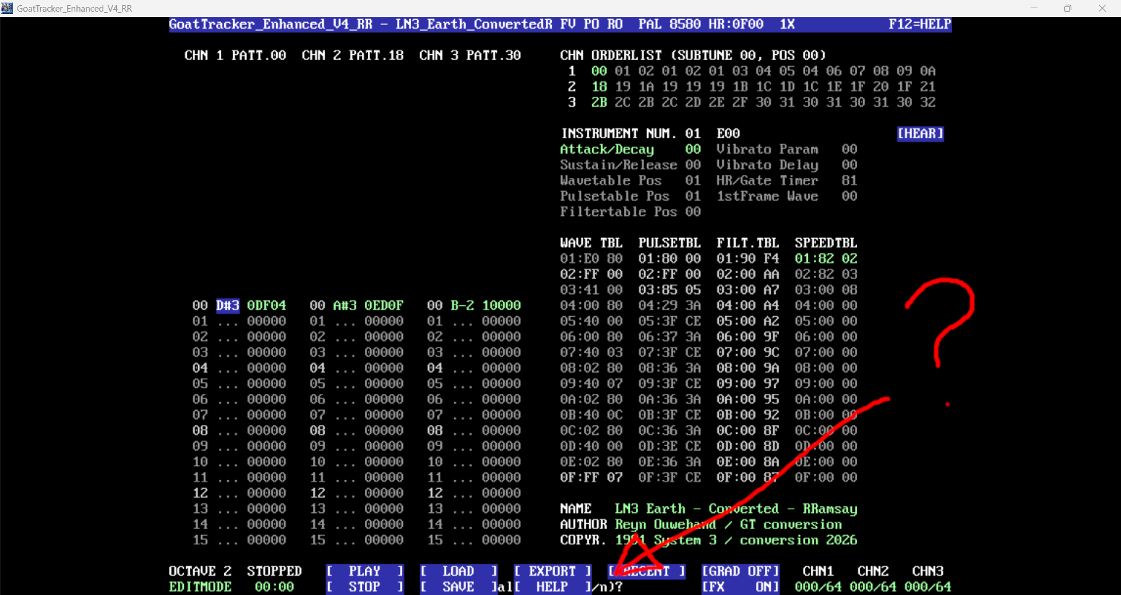Open the LOAD button
This screenshot has height=595, width=1121.
(x=458, y=571)
